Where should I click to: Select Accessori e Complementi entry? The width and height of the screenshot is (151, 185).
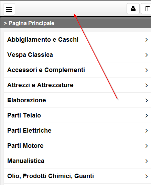click(x=77, y=70)
